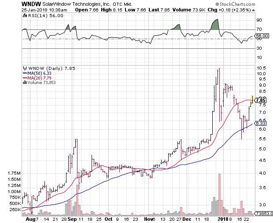Click the volume bars icon in legend
Viewport: 273px width, 223px height.
coord(25,82)
